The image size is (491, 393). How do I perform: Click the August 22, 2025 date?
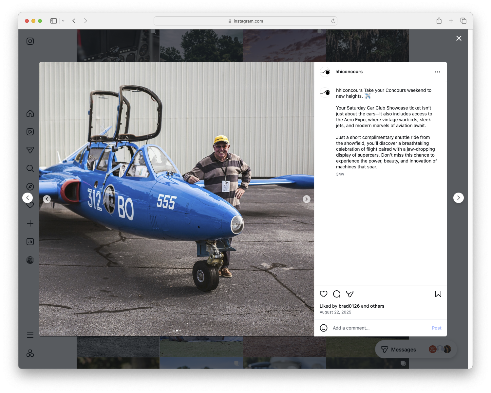335,312
